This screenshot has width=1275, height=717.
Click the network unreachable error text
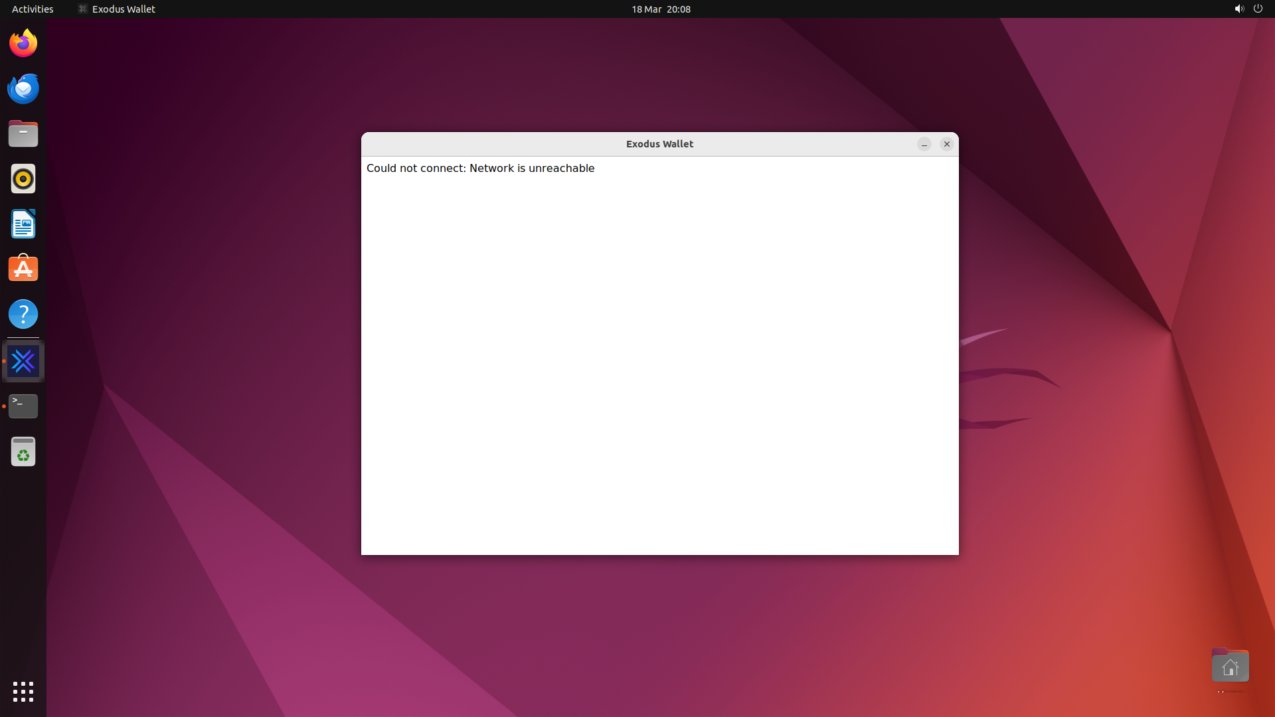[x=480, y=168]
